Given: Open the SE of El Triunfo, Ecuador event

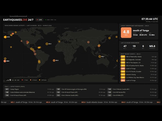Looking at the screenshot, I should [x=138, y=72].
